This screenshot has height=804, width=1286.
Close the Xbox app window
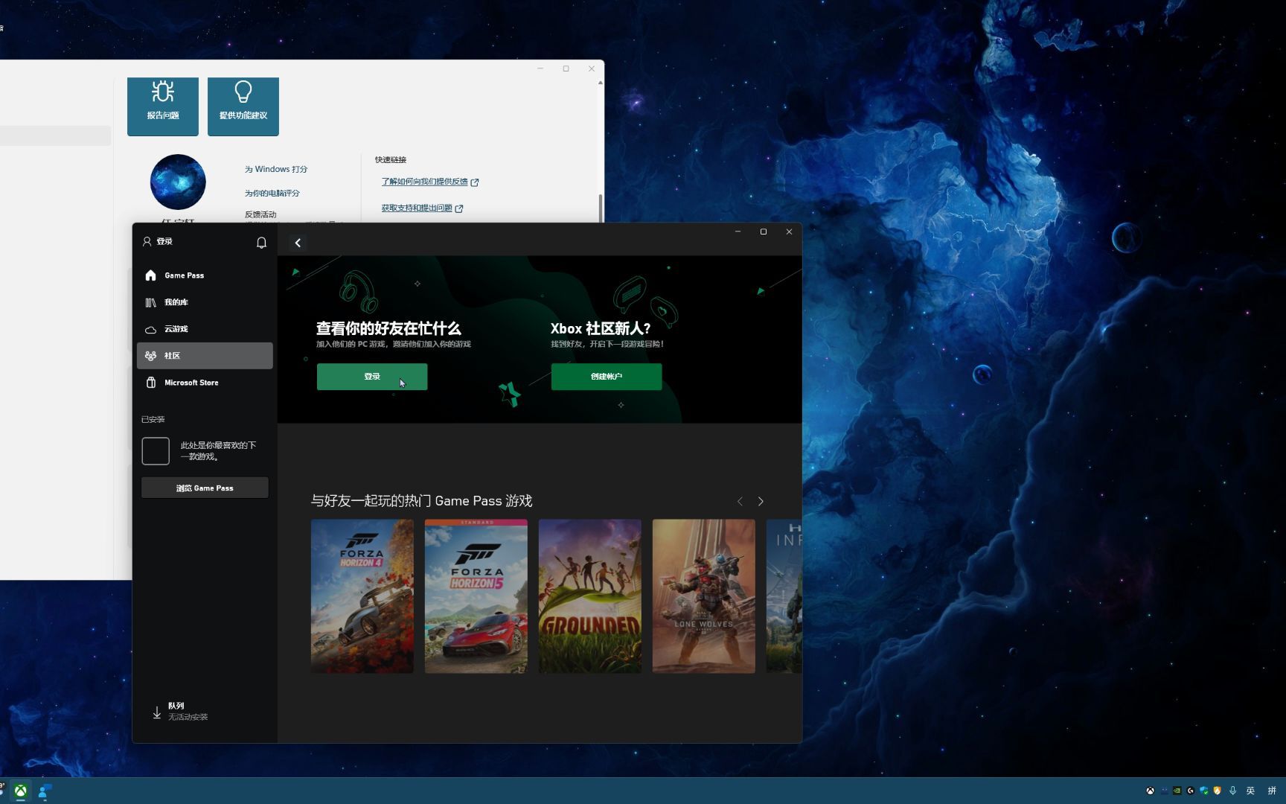[x=789, y=232]
